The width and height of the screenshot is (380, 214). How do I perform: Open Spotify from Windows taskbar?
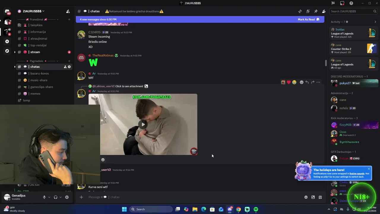[256, 209]
